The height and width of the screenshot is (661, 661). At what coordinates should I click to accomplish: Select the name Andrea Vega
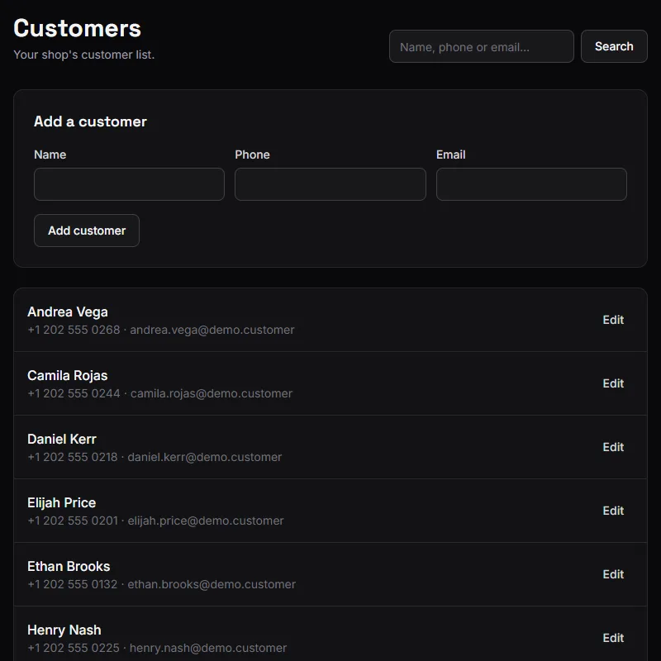coord(68,312)
